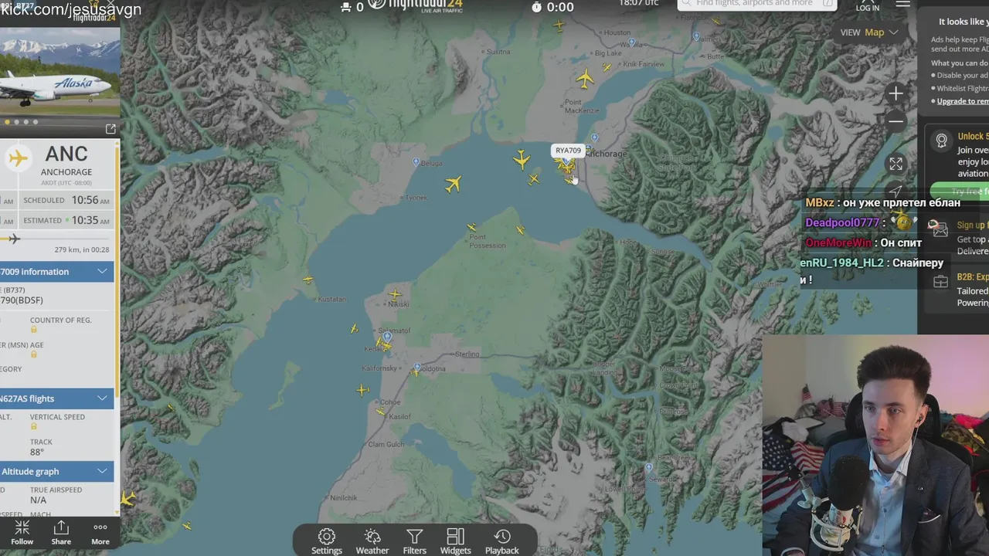
Task: Open the Upgrade to remove ads link
Action: [x=962, y=101]
